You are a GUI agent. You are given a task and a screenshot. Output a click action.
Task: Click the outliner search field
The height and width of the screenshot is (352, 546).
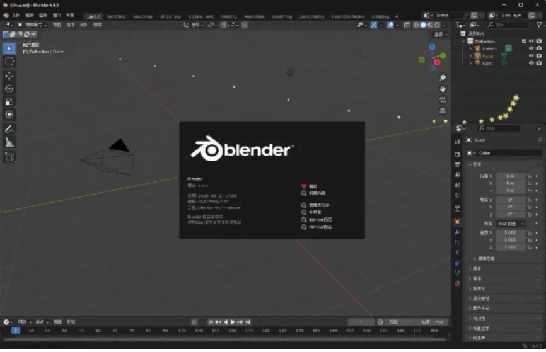click(x=508, y=25)
